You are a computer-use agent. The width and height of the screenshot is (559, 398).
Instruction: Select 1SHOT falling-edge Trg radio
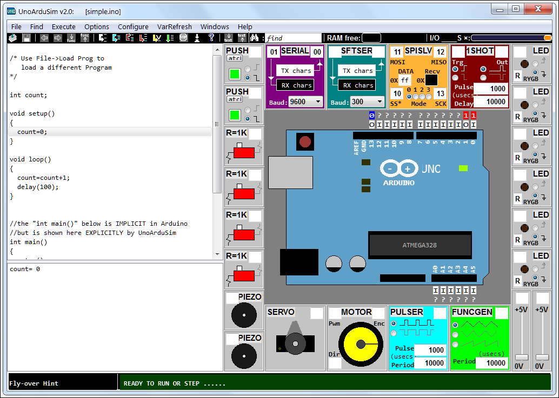(455, 77)
